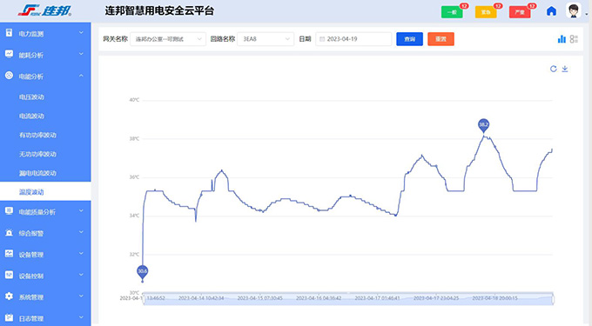Open the home page icon
The image size is (592, 326).
(551, 11)
